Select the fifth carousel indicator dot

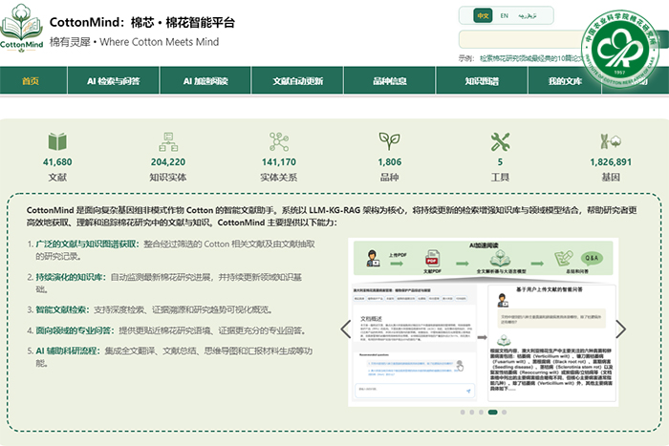click(505, 412)
